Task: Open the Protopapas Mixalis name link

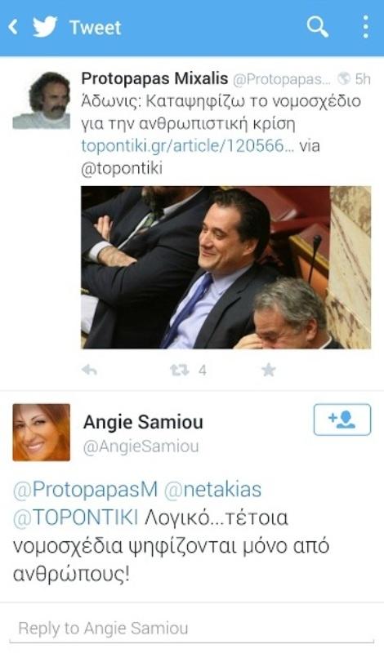Action: [x=154, y=78]
